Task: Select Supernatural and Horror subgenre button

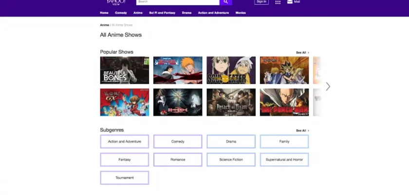Action: click(x=284, y=159)
